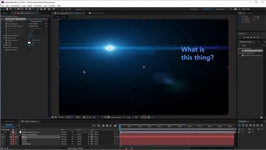The image size is (266, 150).
Task: Open the composition mini-flowchart icon
Action: click(94, 126)
